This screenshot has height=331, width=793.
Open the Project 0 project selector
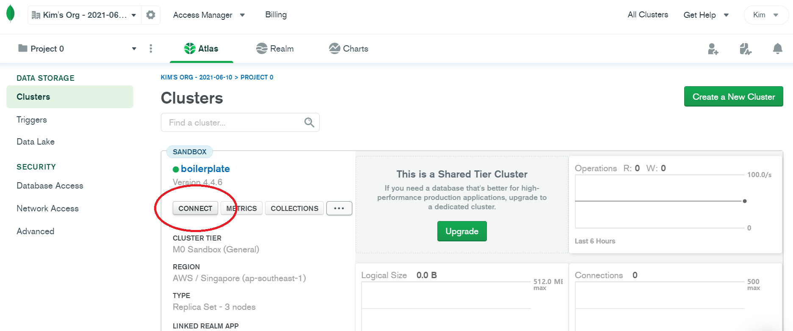[x=77, y=49]
